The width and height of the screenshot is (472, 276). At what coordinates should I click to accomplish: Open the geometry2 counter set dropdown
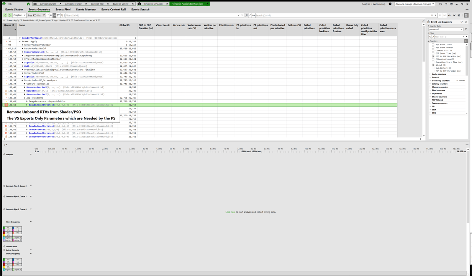pyautogui.click(x=446, y=29)
